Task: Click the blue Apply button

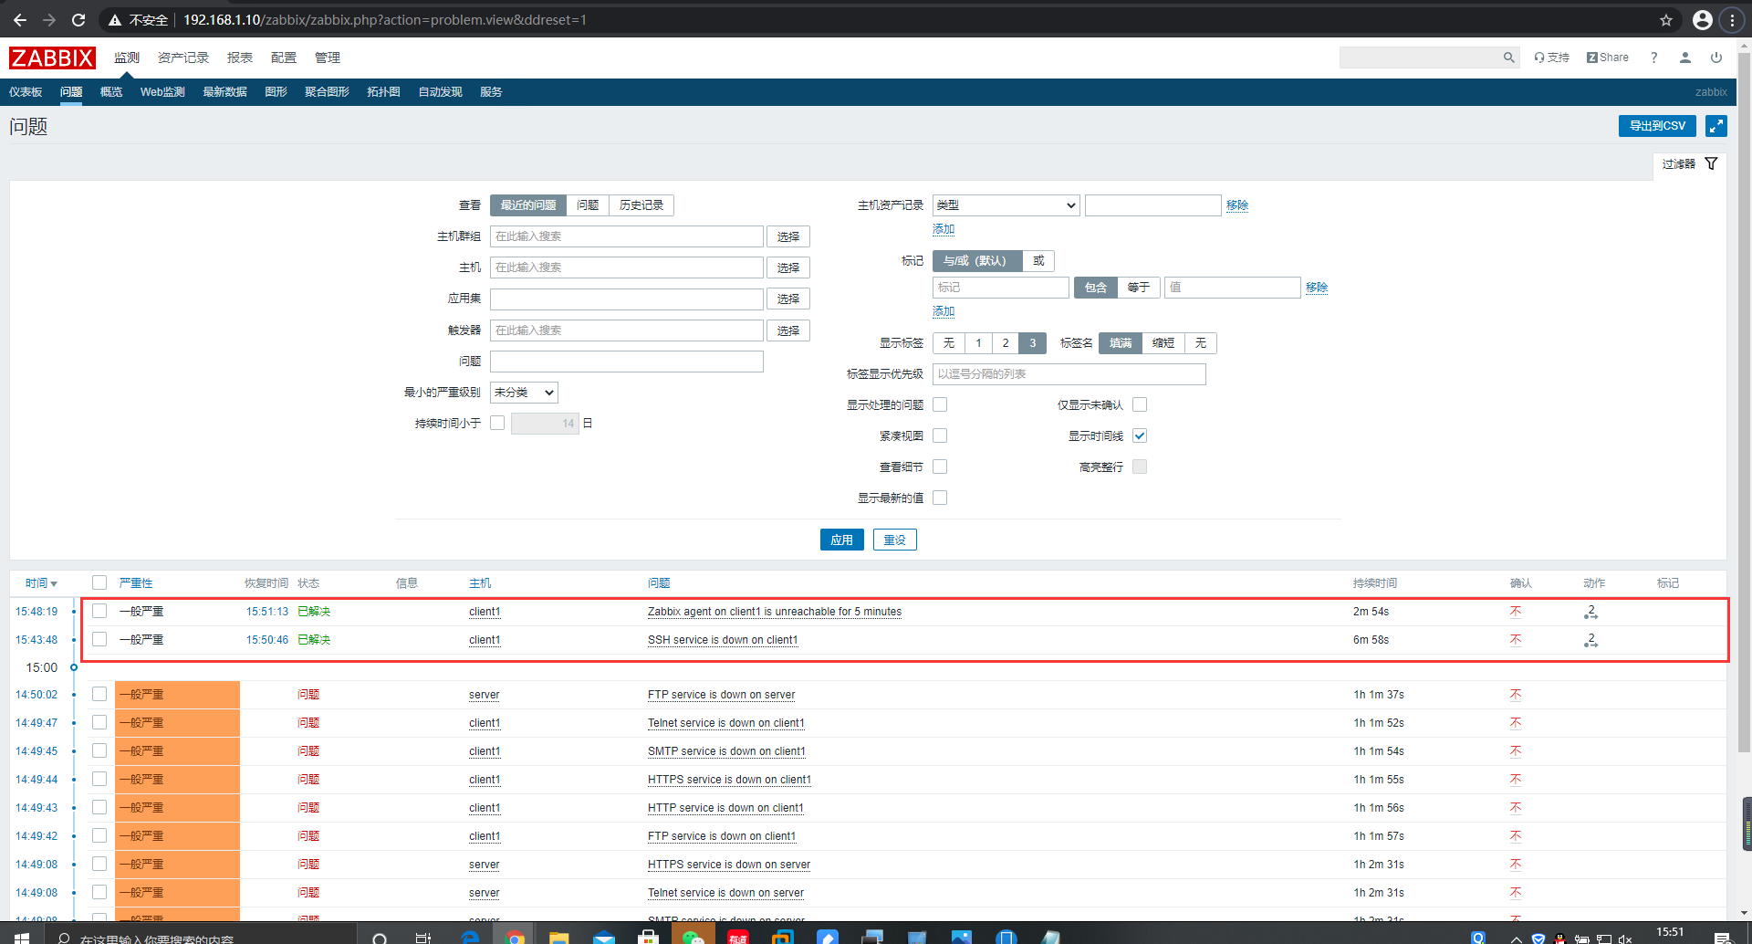Action: click(841, 540)
